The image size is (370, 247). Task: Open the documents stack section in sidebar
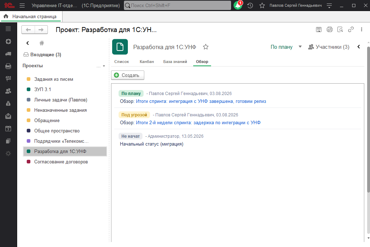8,141
